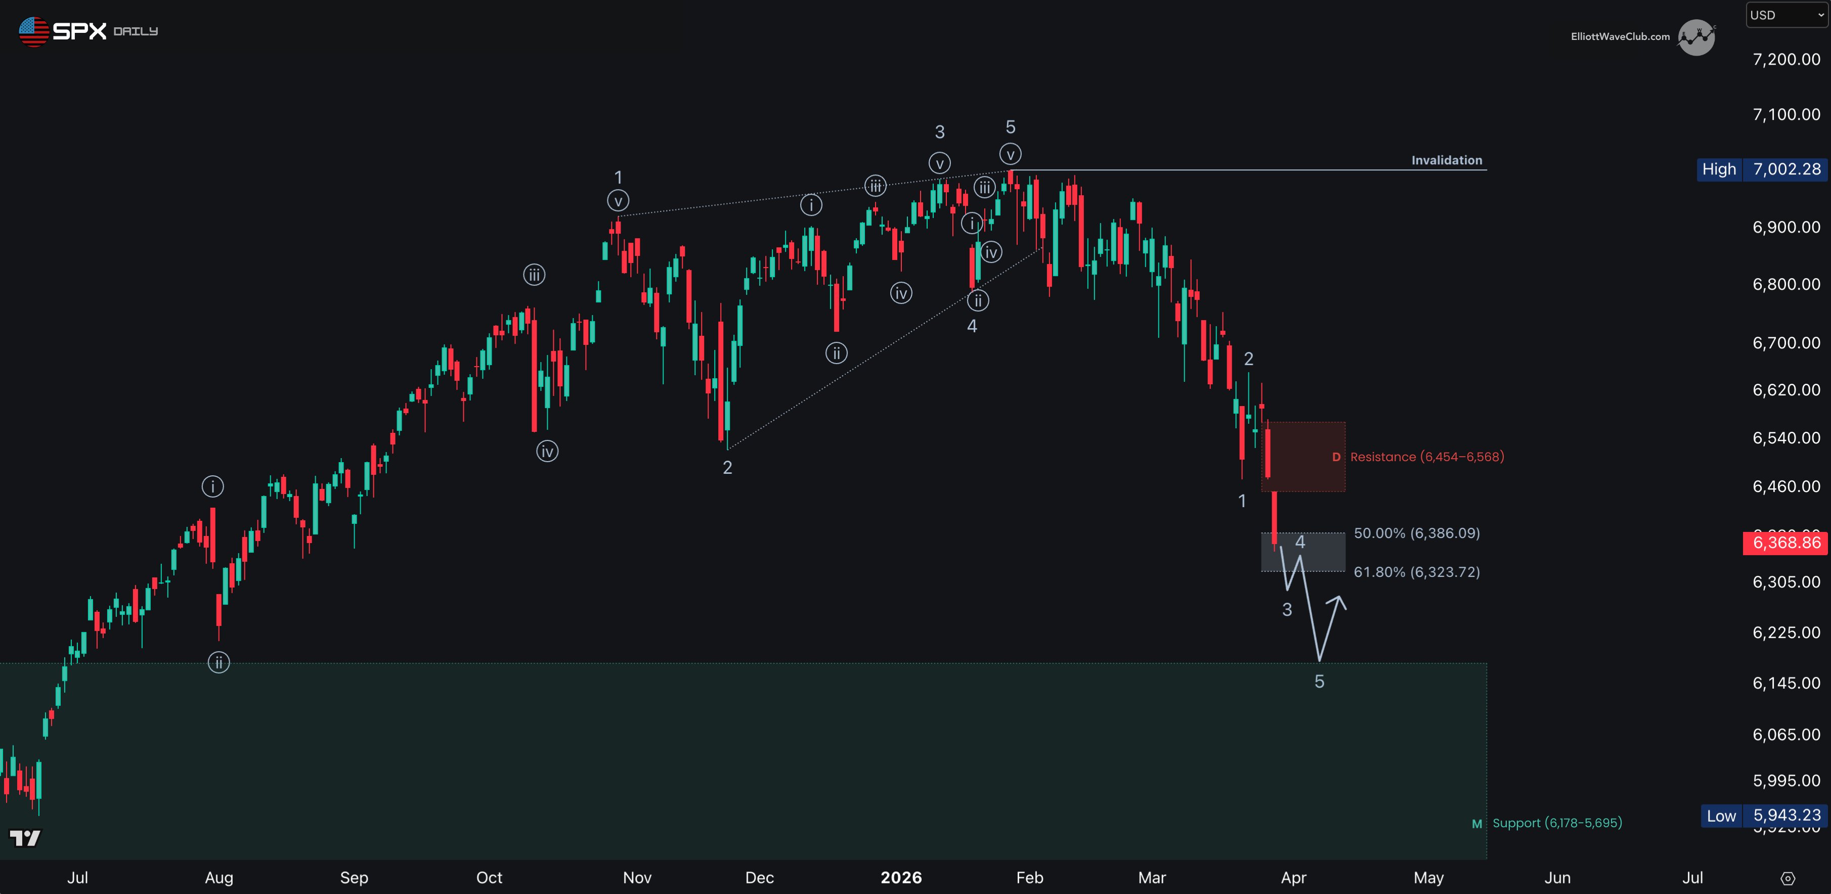Click the current price 6,368.86 label
This screenshot has height=894, width=1831.
pos(1785,543)
